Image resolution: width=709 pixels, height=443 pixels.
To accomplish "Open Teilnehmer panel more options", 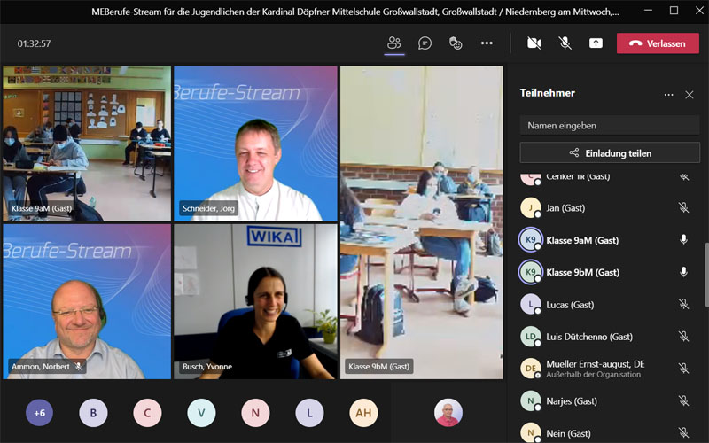I will (668, 94).
